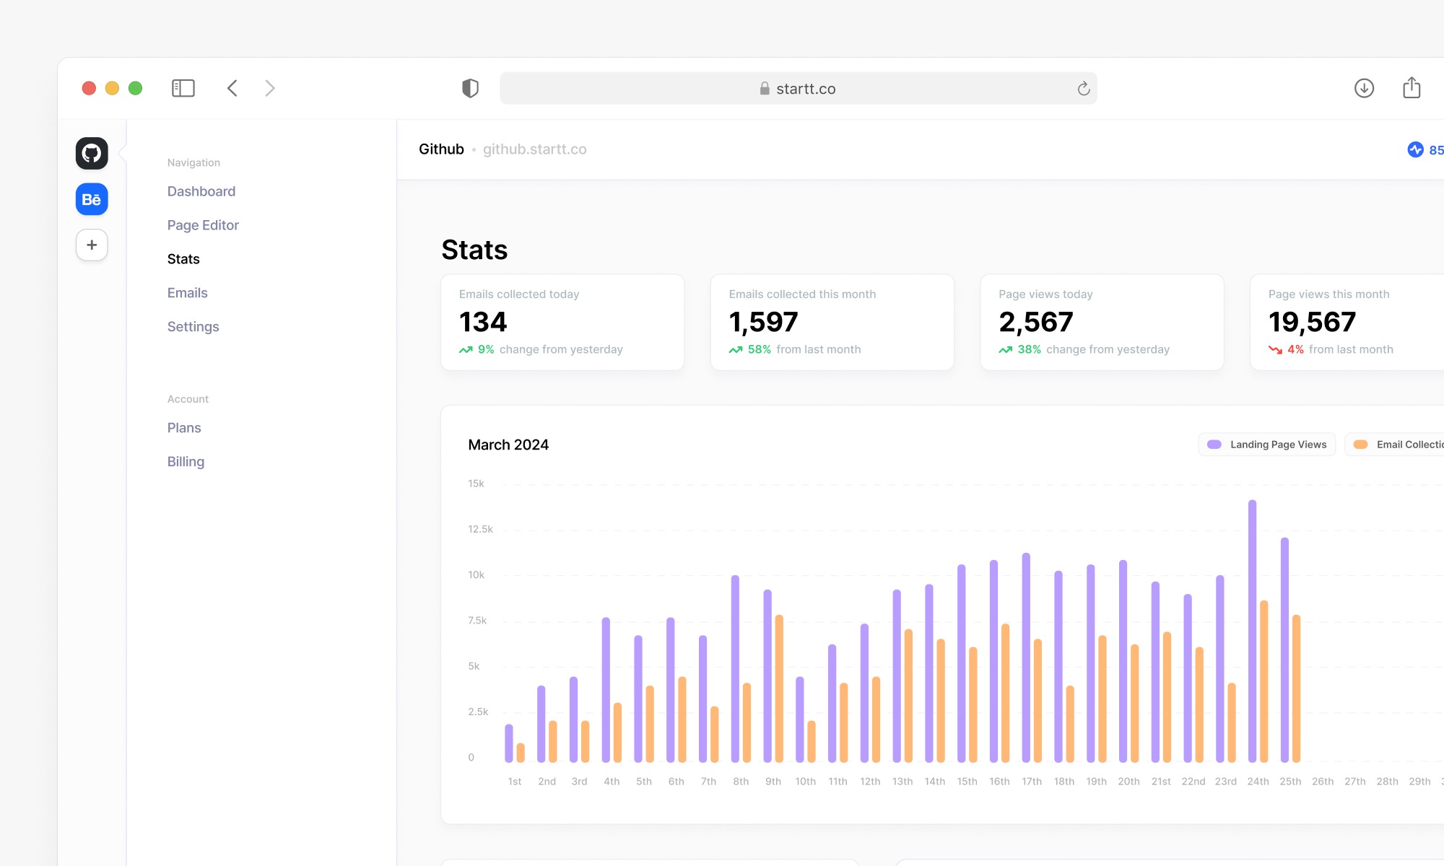Toggle Landing Page Views legend
Image resolution: width=1444 pixels, height=866 pixels.
click(1267, 445)
